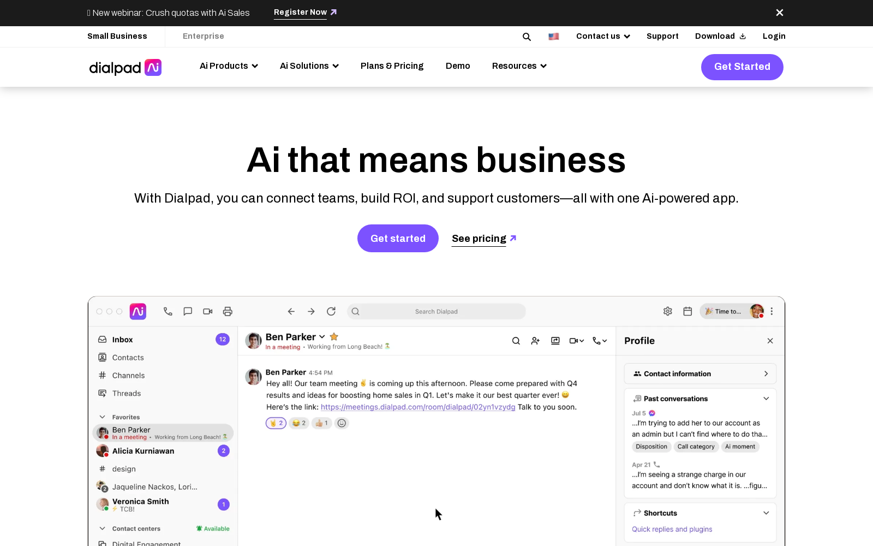The image size is (873, 546).
Task: Collapse the Favorites section
Action: click(x=102, y=417)
